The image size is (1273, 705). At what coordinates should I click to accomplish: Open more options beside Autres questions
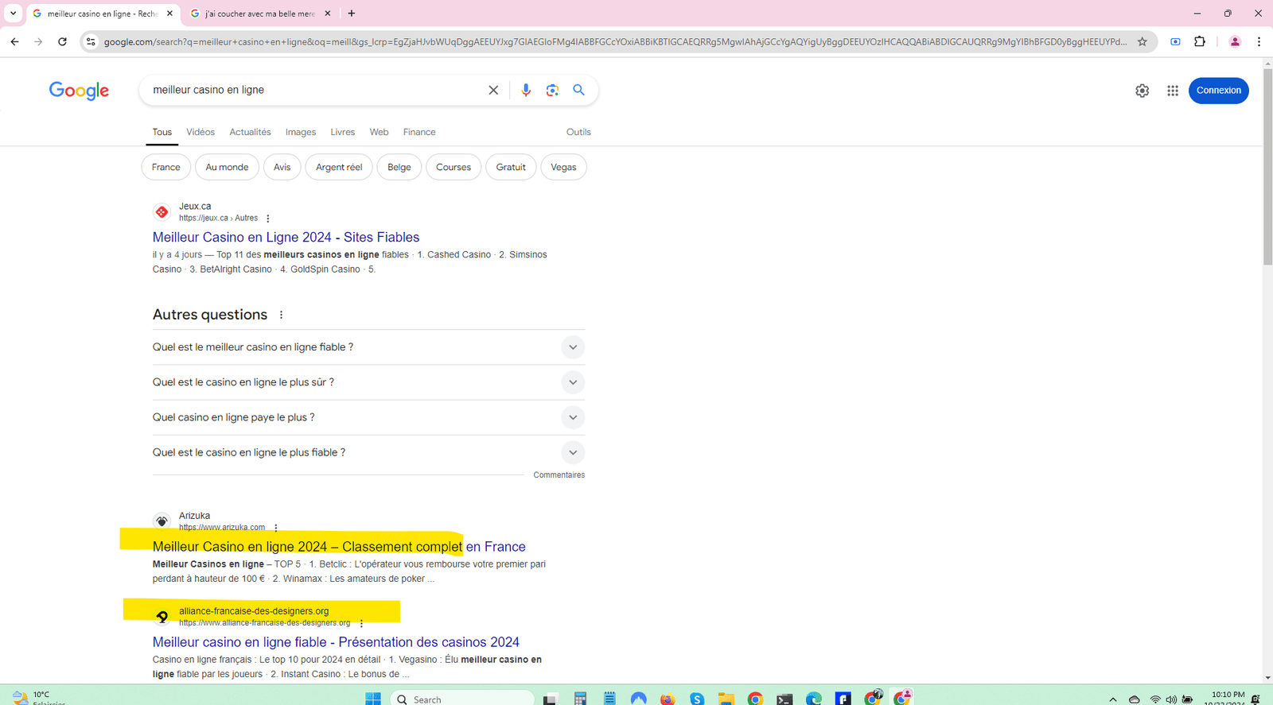(281, 315)
